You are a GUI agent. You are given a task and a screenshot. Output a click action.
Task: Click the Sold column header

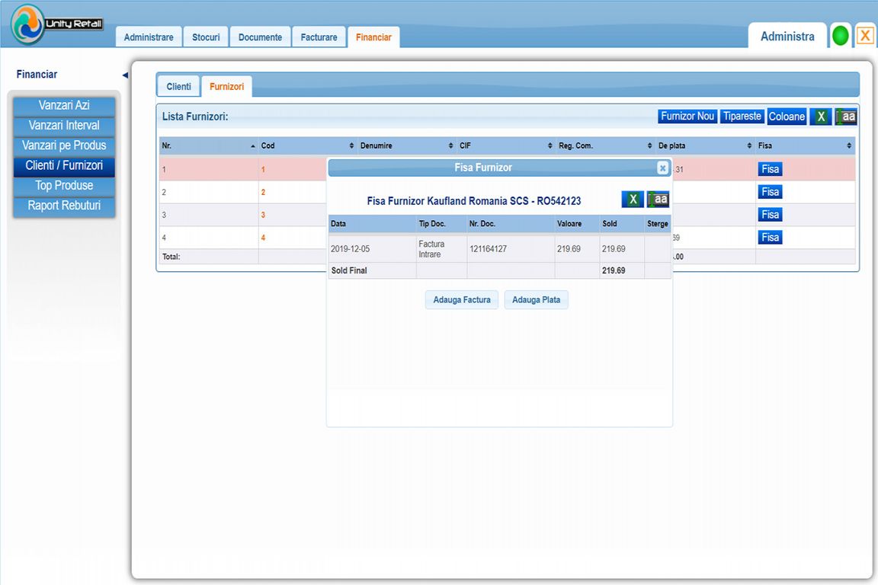click(x=622, y=224)
